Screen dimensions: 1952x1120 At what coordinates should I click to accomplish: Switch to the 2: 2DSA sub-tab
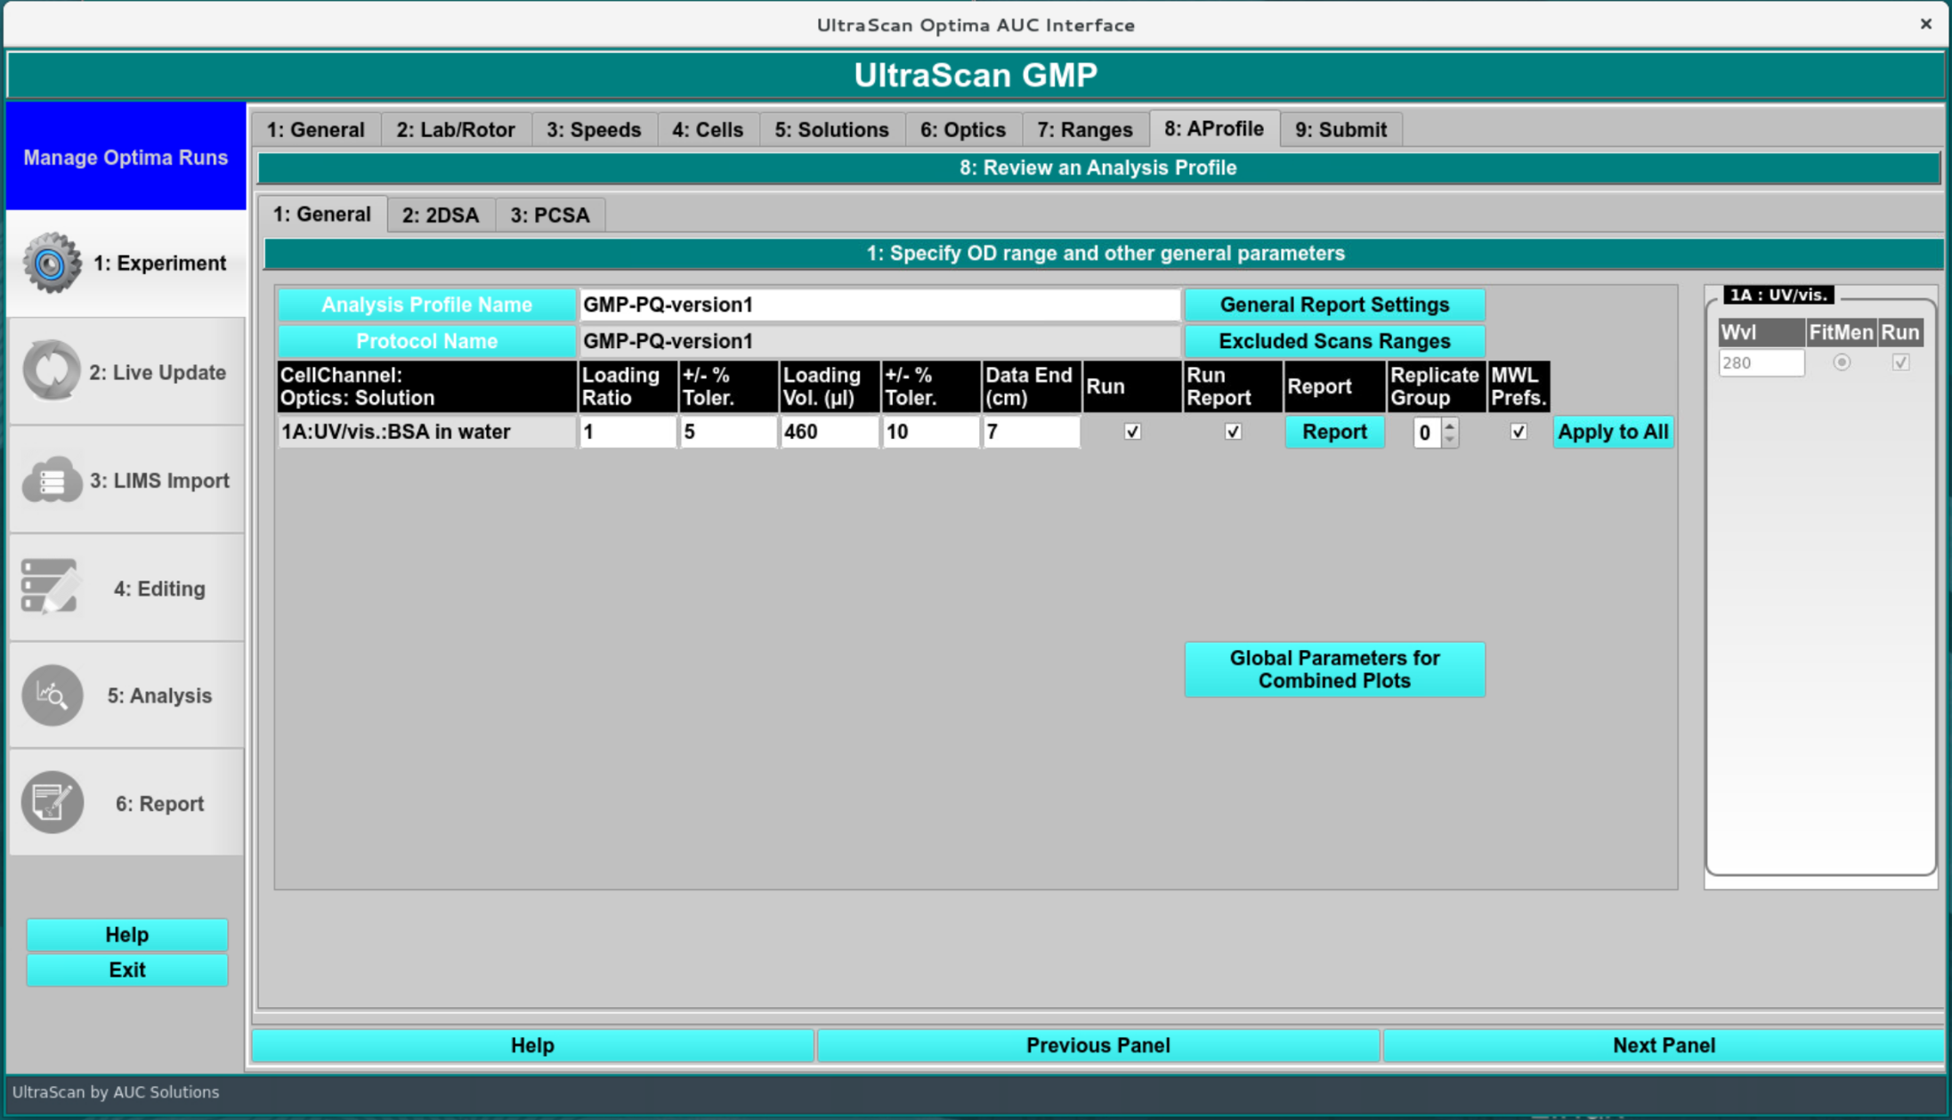click(x=440, y=215)
